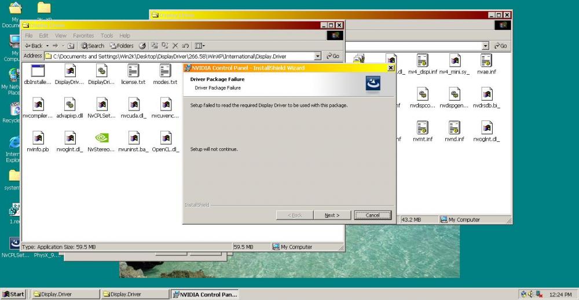Select the Internet Explorer desktop icon
The height and width of the screenshot is (300, 579).
[13, 149]
